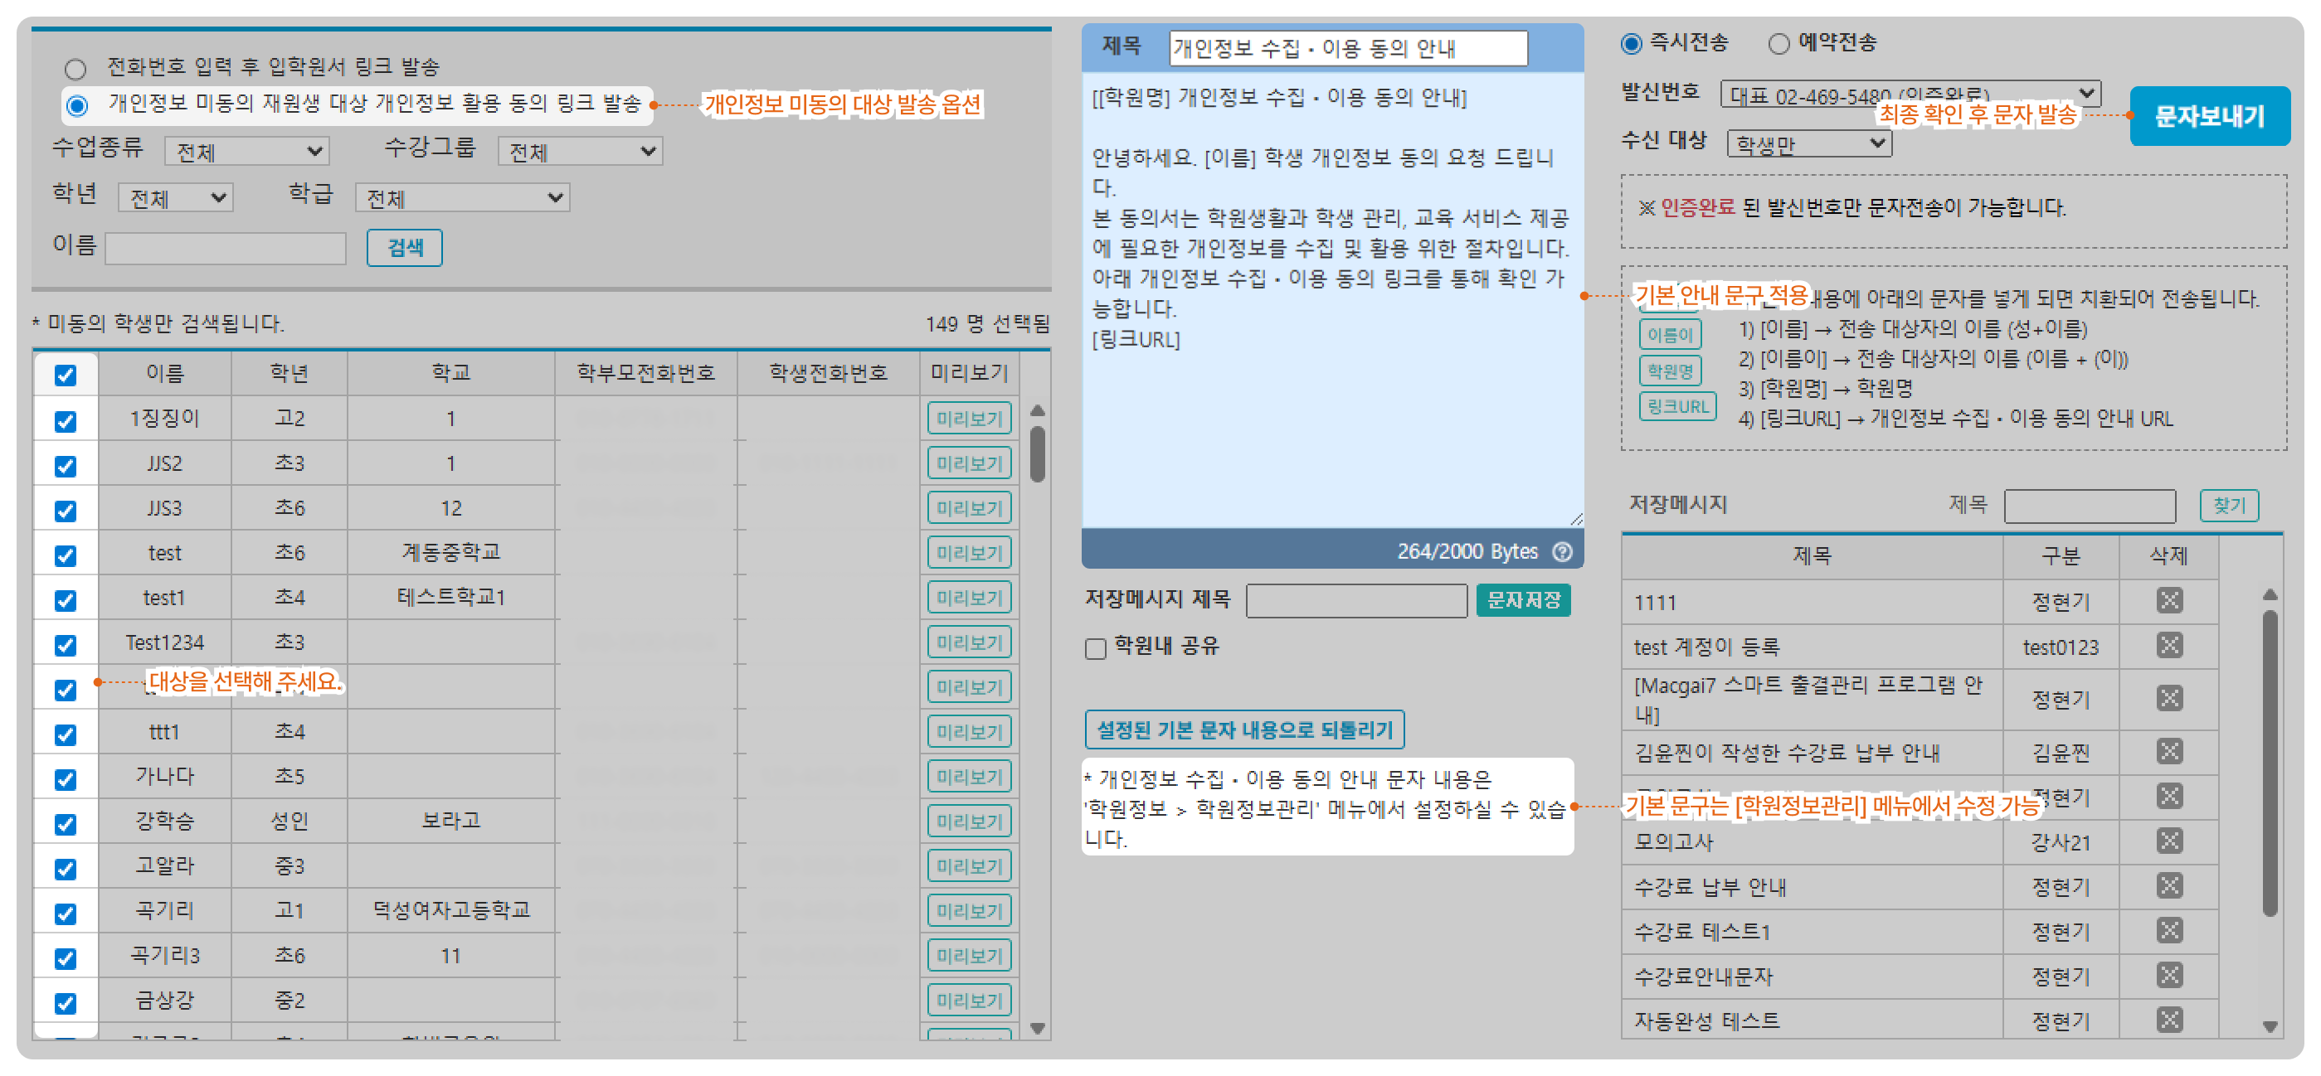The height and width of the screenshot is (1076, 2321).
Task: Click 미리보기 for student 1징징이
Action: click(969, 419)
